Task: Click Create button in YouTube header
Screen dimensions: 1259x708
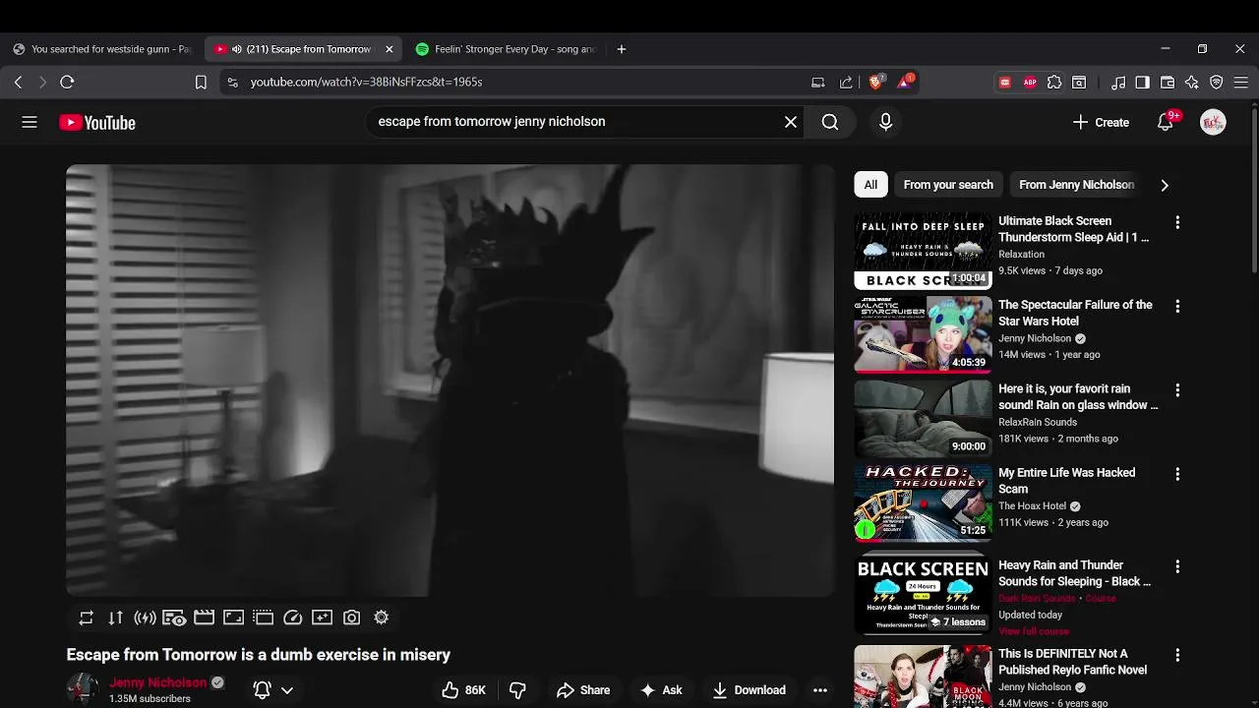Action: 1101,122
